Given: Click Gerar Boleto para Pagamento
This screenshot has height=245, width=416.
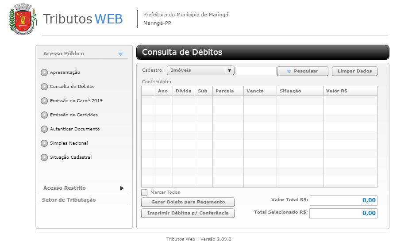Looking at the screenshot, I should click(x=188, y=202).
